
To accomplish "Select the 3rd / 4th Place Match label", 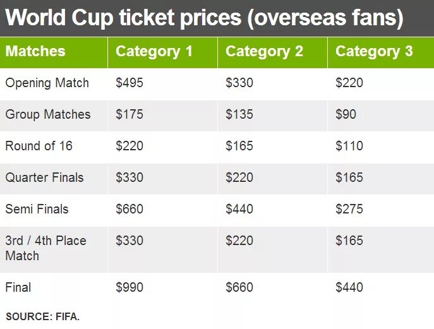I will pyautogui.click(x=45, y=248).
